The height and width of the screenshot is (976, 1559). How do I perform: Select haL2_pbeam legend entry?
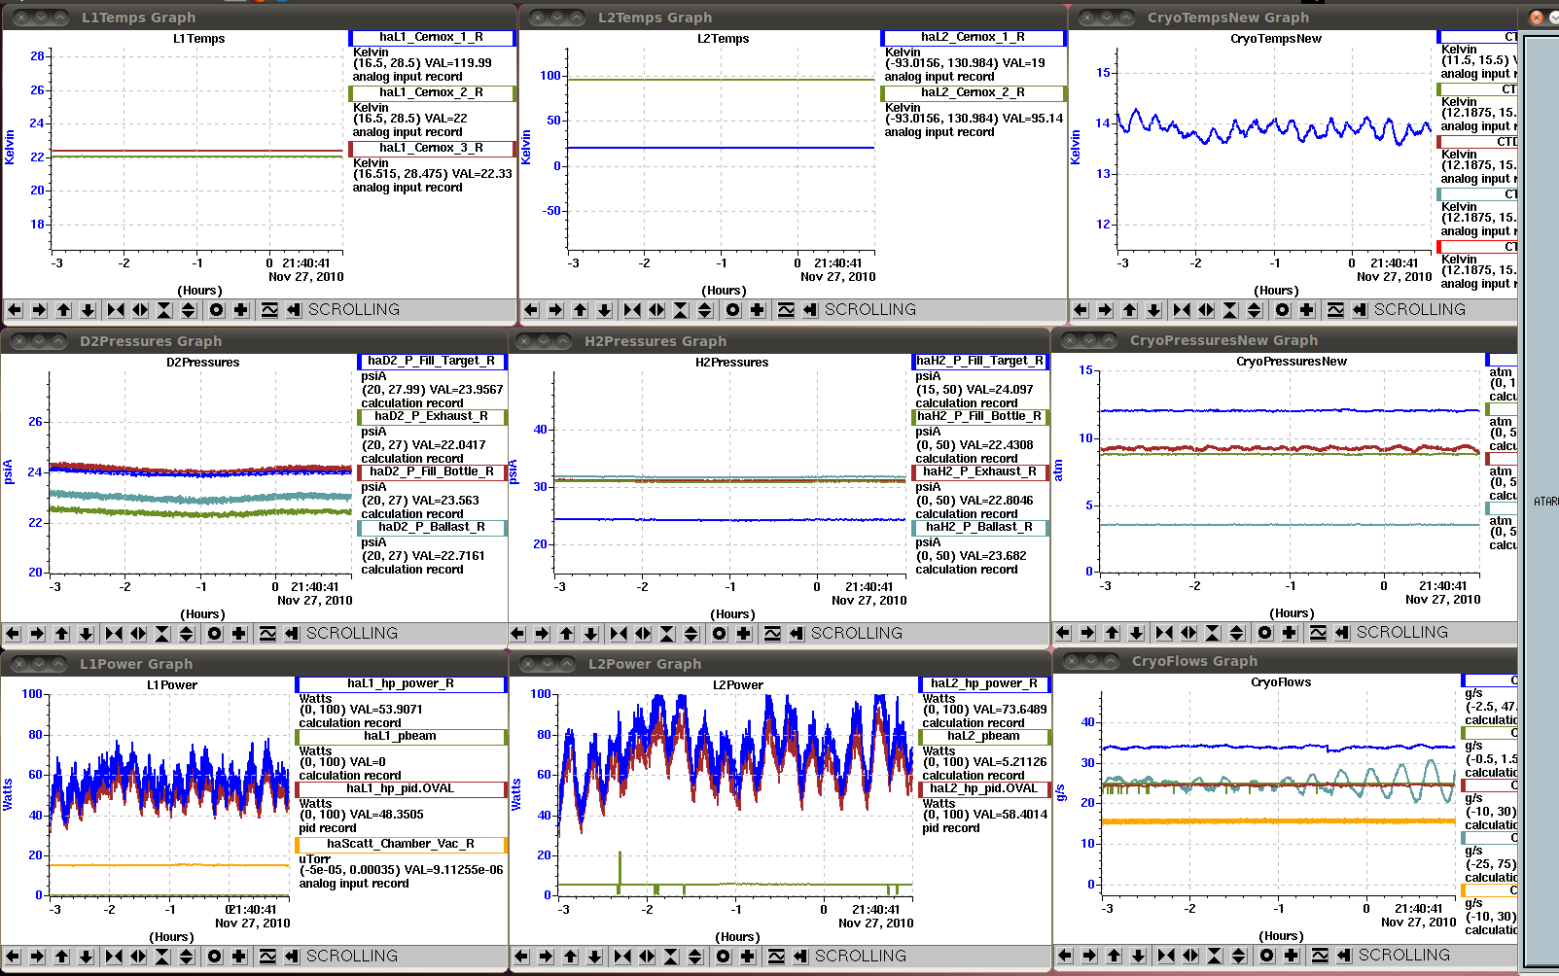(x=984, y=737)
